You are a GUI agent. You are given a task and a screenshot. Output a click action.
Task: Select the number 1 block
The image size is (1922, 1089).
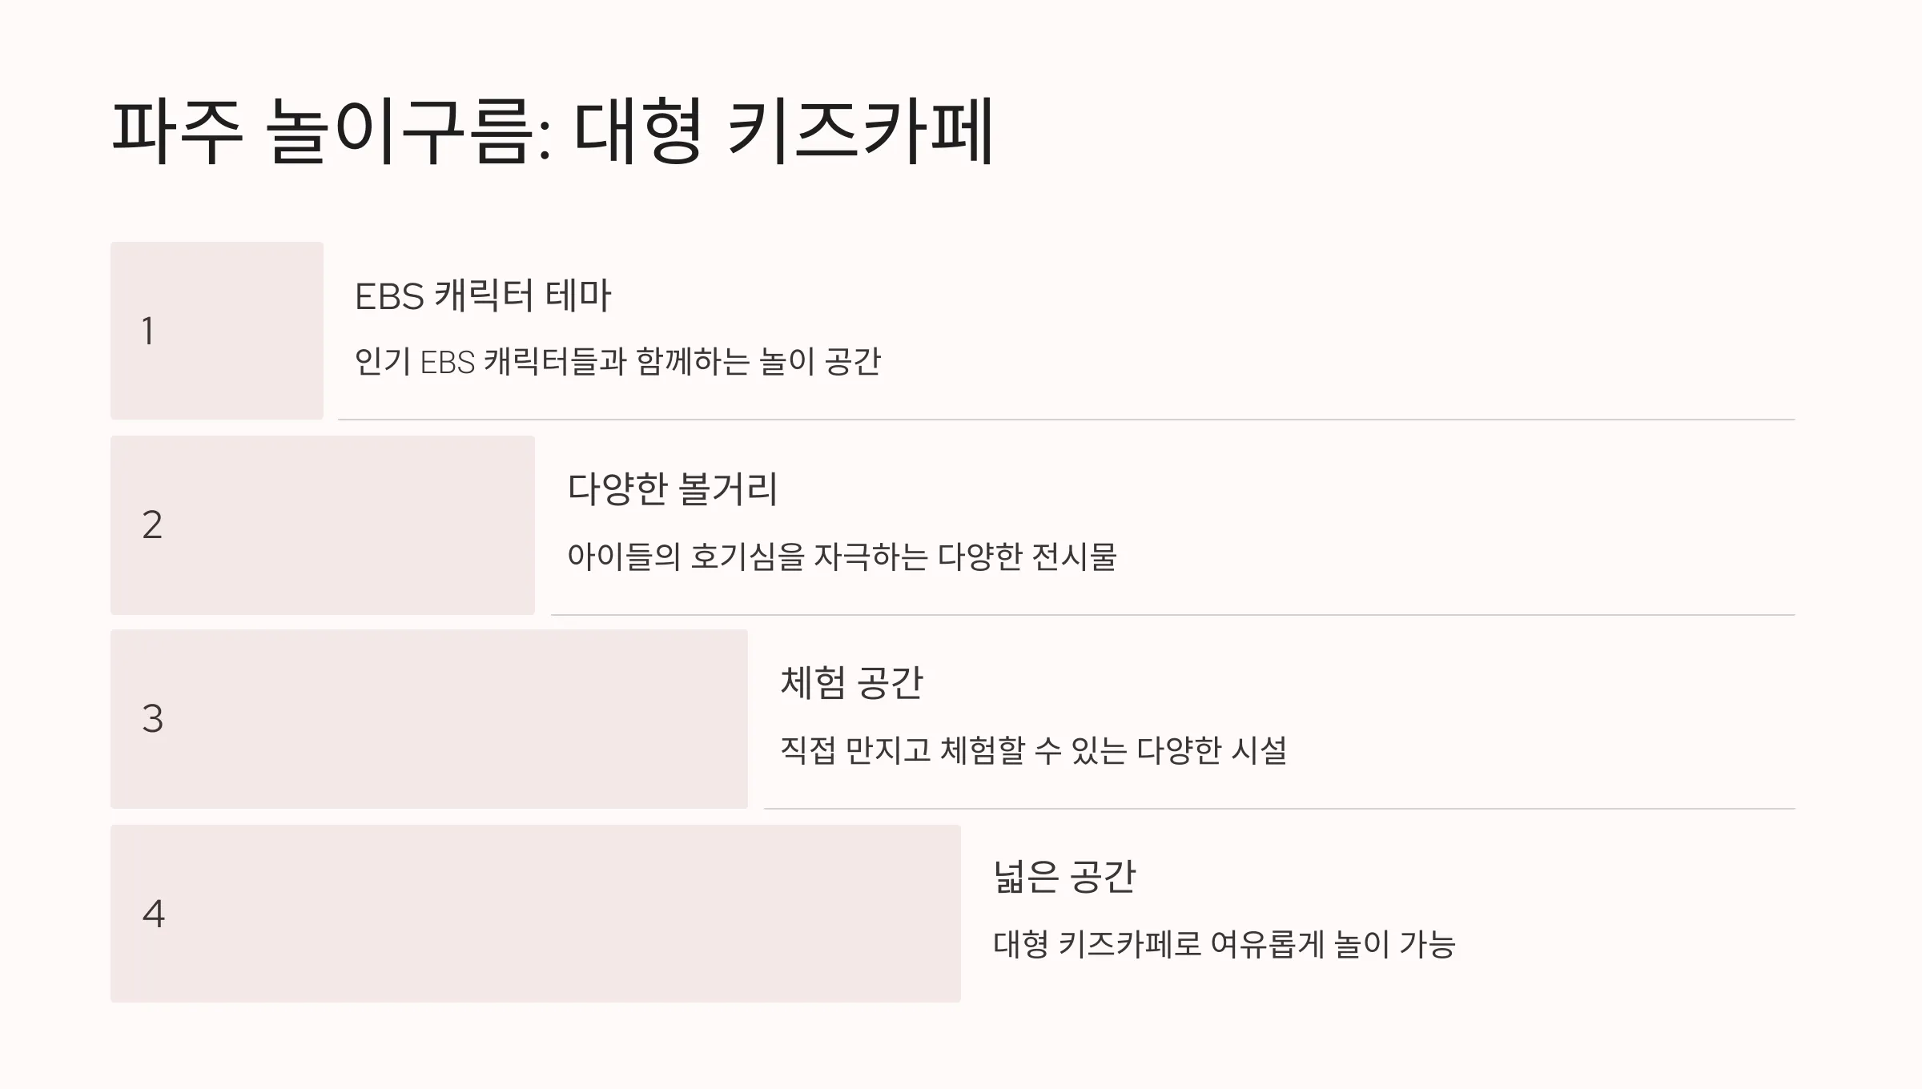(x=217, y=331)
